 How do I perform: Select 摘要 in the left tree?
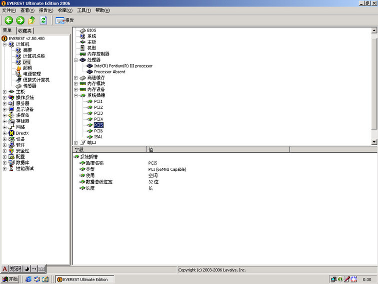click(x=27, y=50)
